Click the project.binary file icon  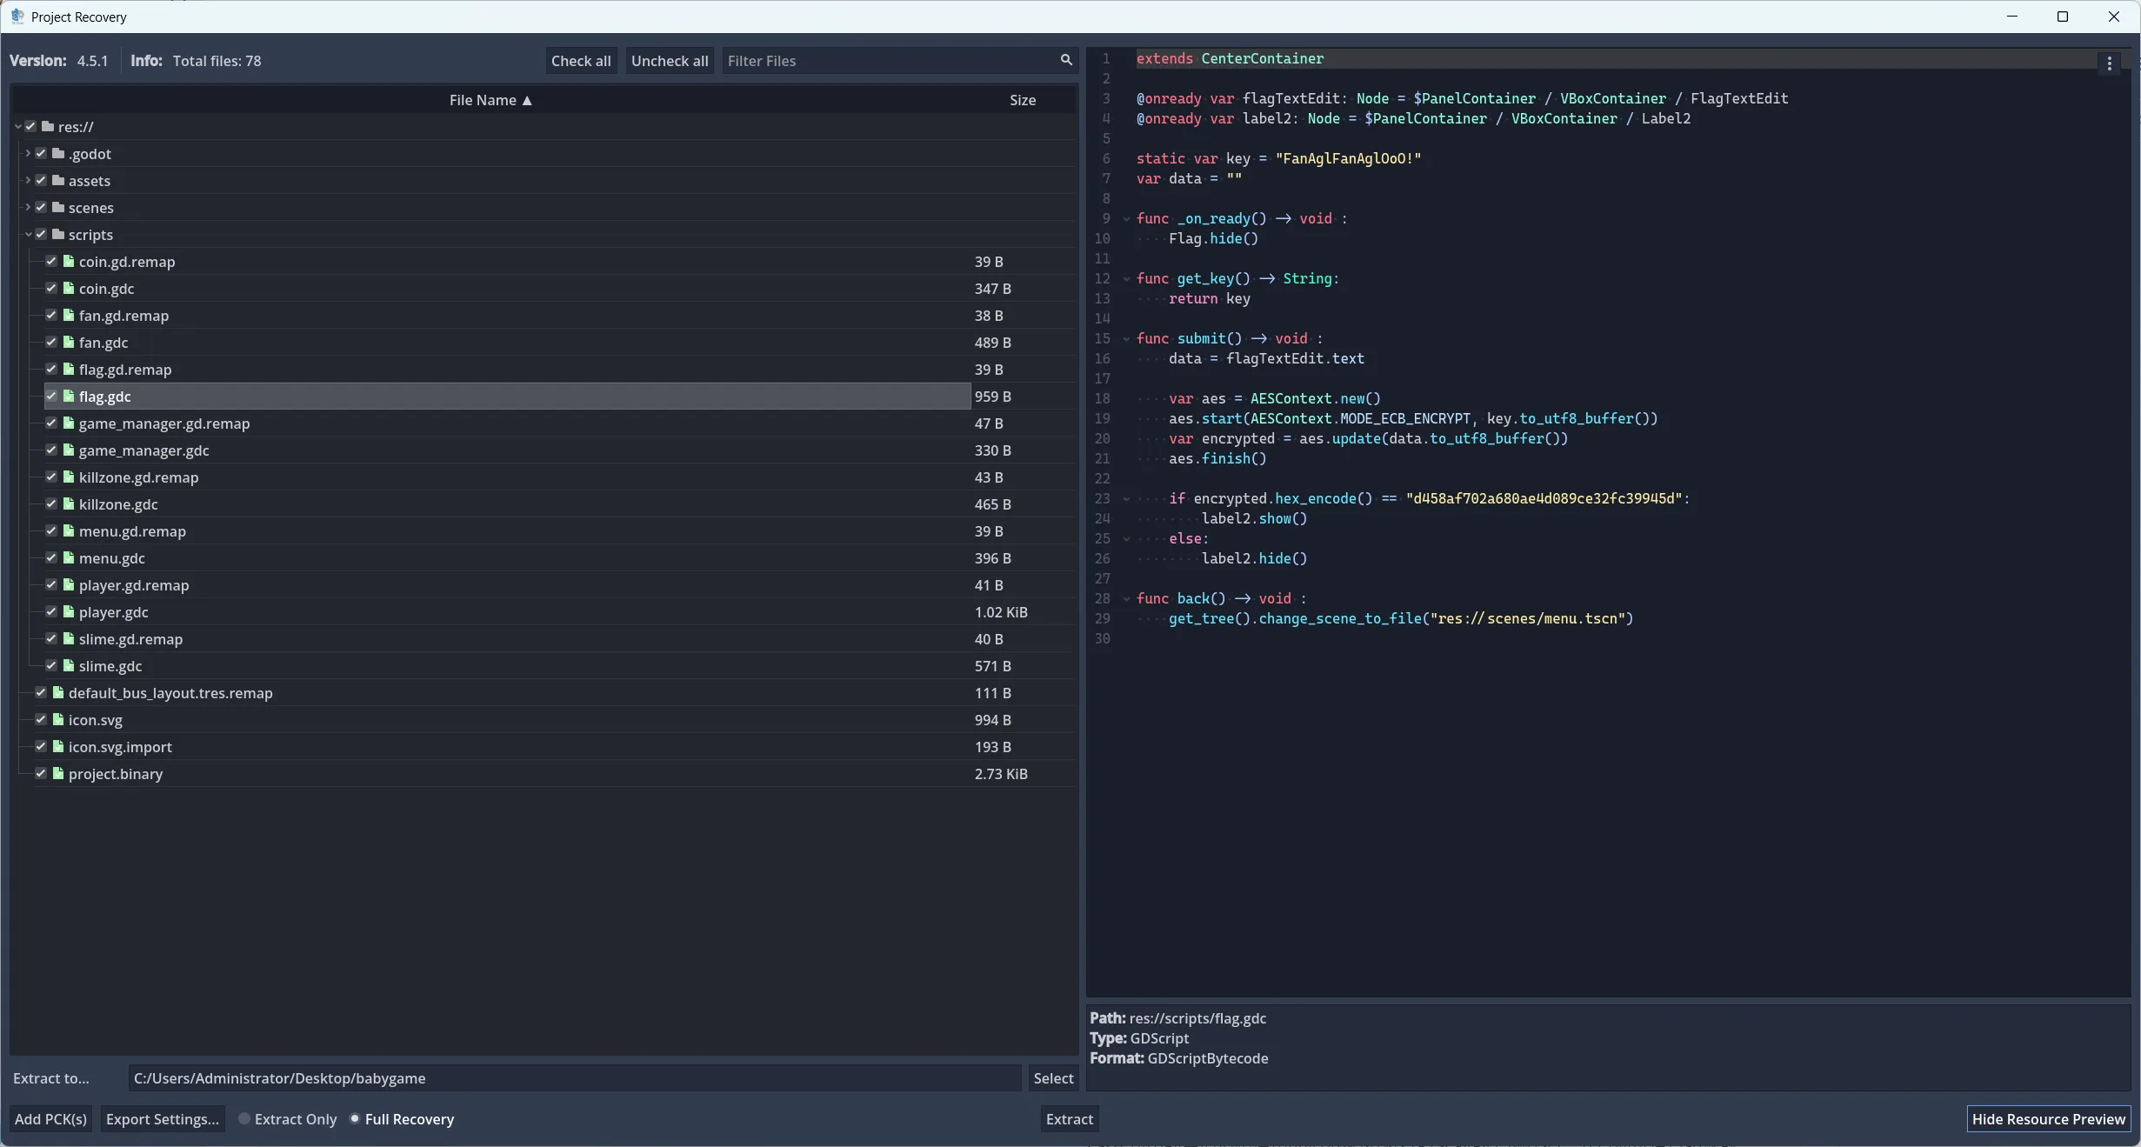pos(58,774)
